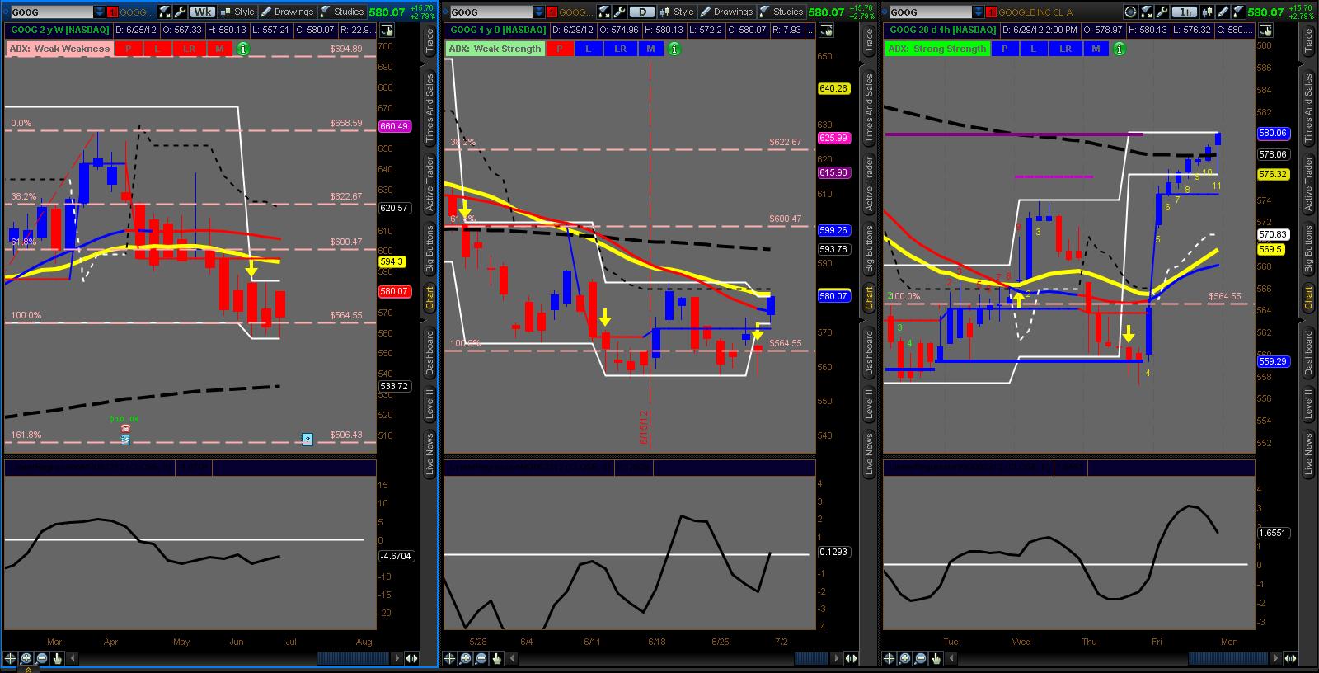Open the Times And Sales tab in hourly chart
This screenshot has width=1319, height=673.
coord(1308,109)
